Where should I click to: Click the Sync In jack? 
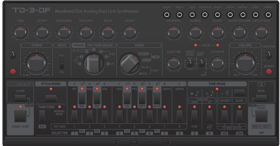pos(217,15)
